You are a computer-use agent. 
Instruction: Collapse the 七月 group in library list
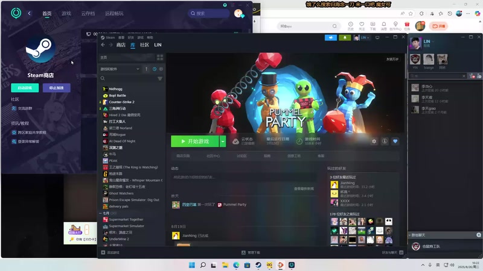[x=100, y=213]
